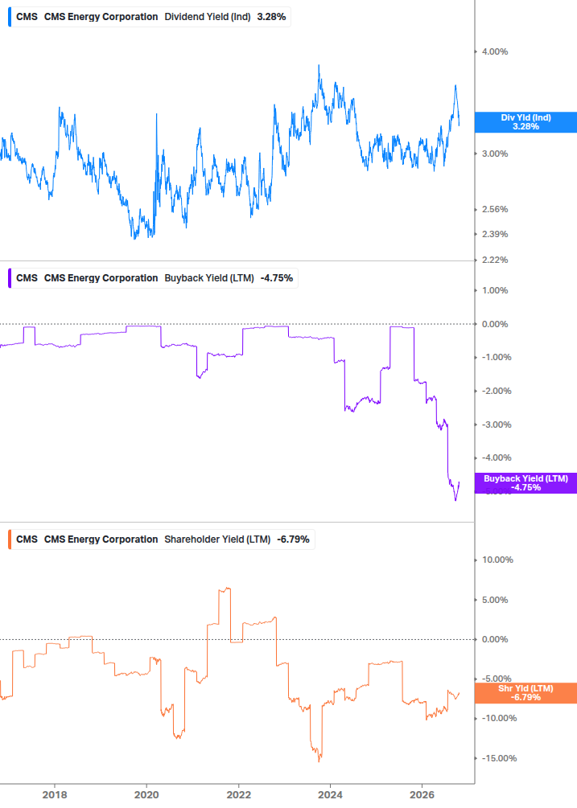This screenshot has width=577, height=808.
Task: Click the purple color bar of Buyback Yield legend
Action: tap(10, 278)
